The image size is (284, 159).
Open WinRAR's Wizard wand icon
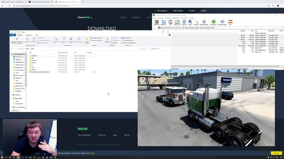click(x=196, y=22)
